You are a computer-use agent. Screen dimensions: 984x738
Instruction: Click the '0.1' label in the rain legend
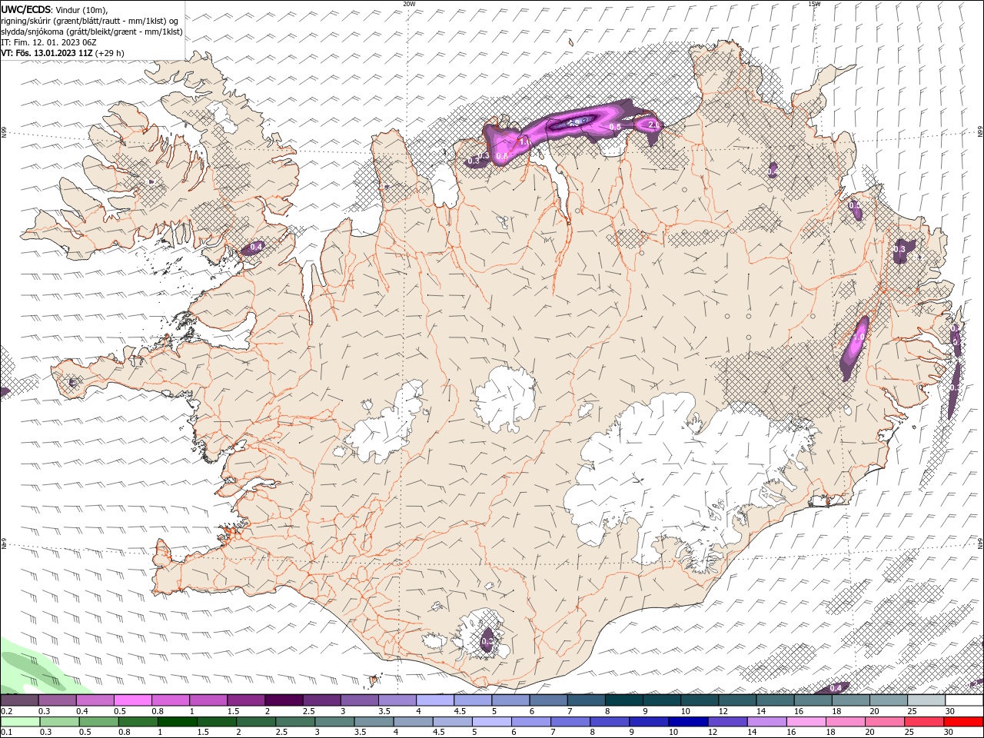(6, 733)
